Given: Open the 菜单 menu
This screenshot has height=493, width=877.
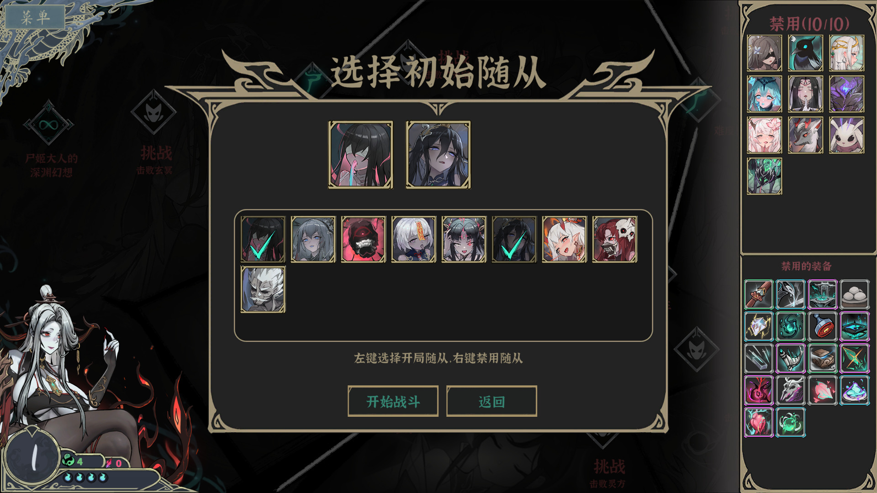Looking at the screenshot, I should point(36,17).
